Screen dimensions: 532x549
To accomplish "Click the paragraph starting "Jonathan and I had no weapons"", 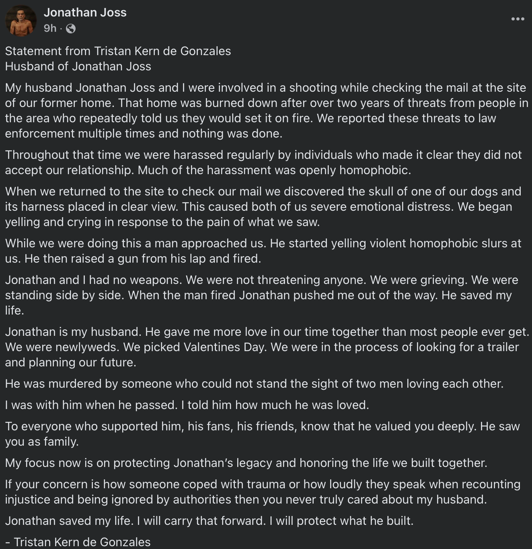I will point(261,295).
